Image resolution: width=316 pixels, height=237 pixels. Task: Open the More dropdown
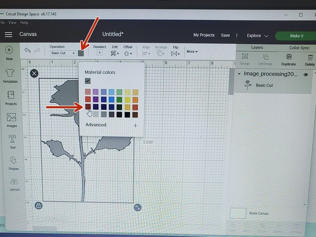point(192,52)
